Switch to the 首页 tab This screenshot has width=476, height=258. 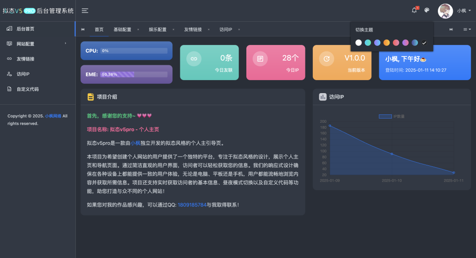tap(99, 29)
